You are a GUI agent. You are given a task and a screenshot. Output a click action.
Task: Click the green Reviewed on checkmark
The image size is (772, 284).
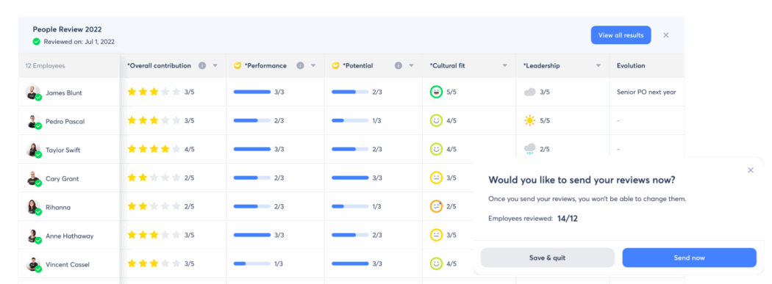(37, 42)
